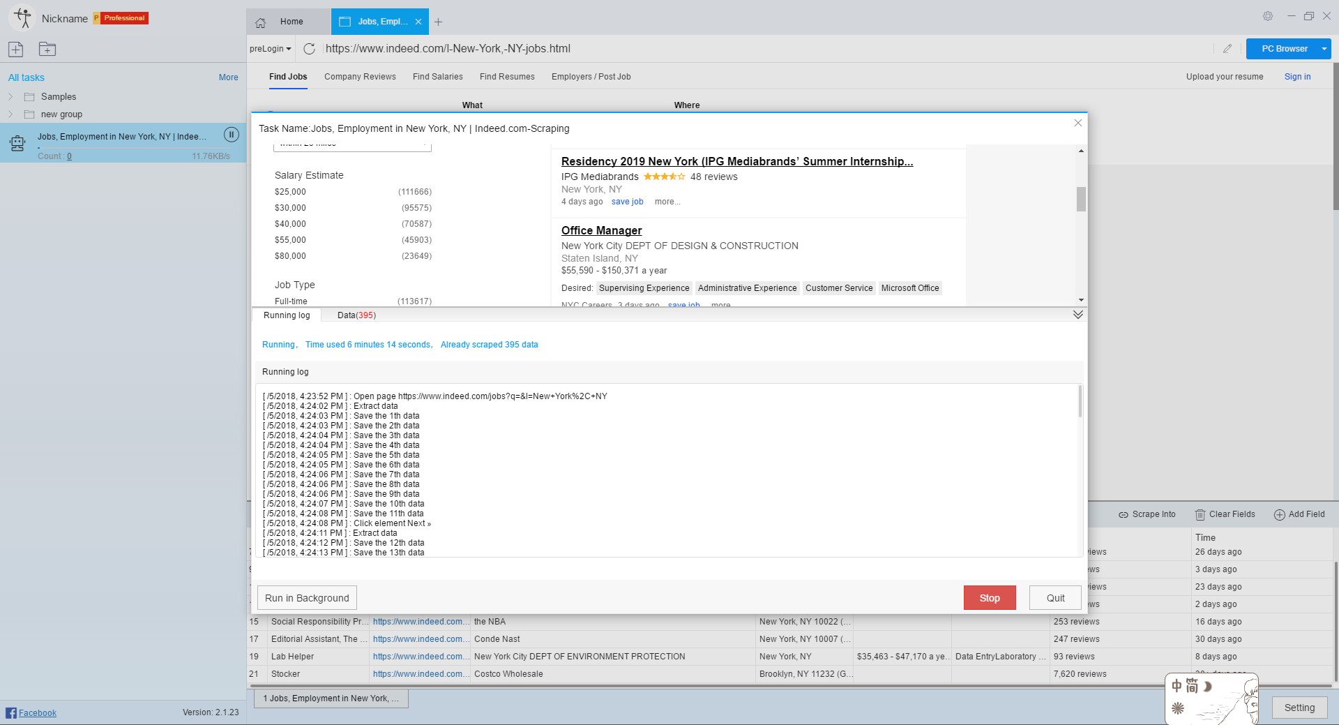Filter by $25,000 salary estimate
Screen dimensions: 1339x725
pos(290,192)
